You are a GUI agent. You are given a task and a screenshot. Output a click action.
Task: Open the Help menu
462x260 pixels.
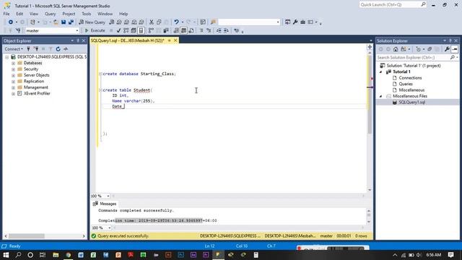pos(123,14)
